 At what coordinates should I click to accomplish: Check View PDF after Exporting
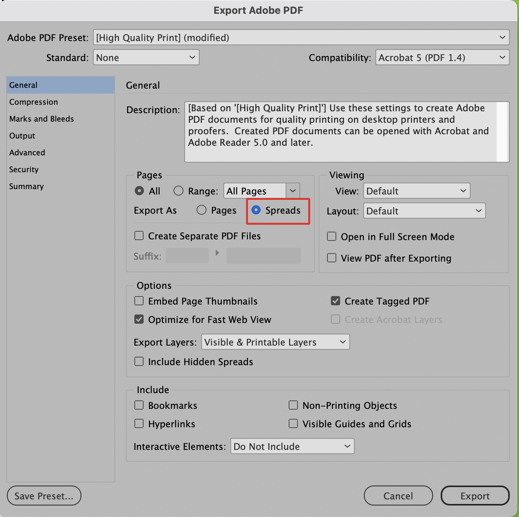pyautogui.click(x=331, y=258)
